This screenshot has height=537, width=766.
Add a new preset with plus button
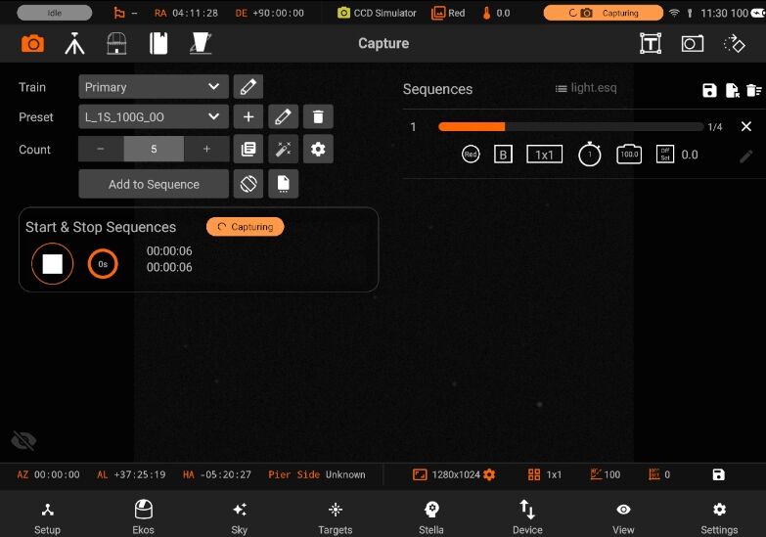click(x=248, y=116)
